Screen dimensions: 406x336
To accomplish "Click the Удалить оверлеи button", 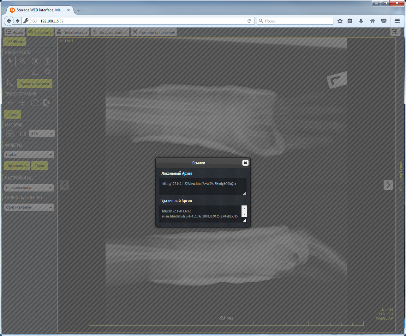I will 34,83.
